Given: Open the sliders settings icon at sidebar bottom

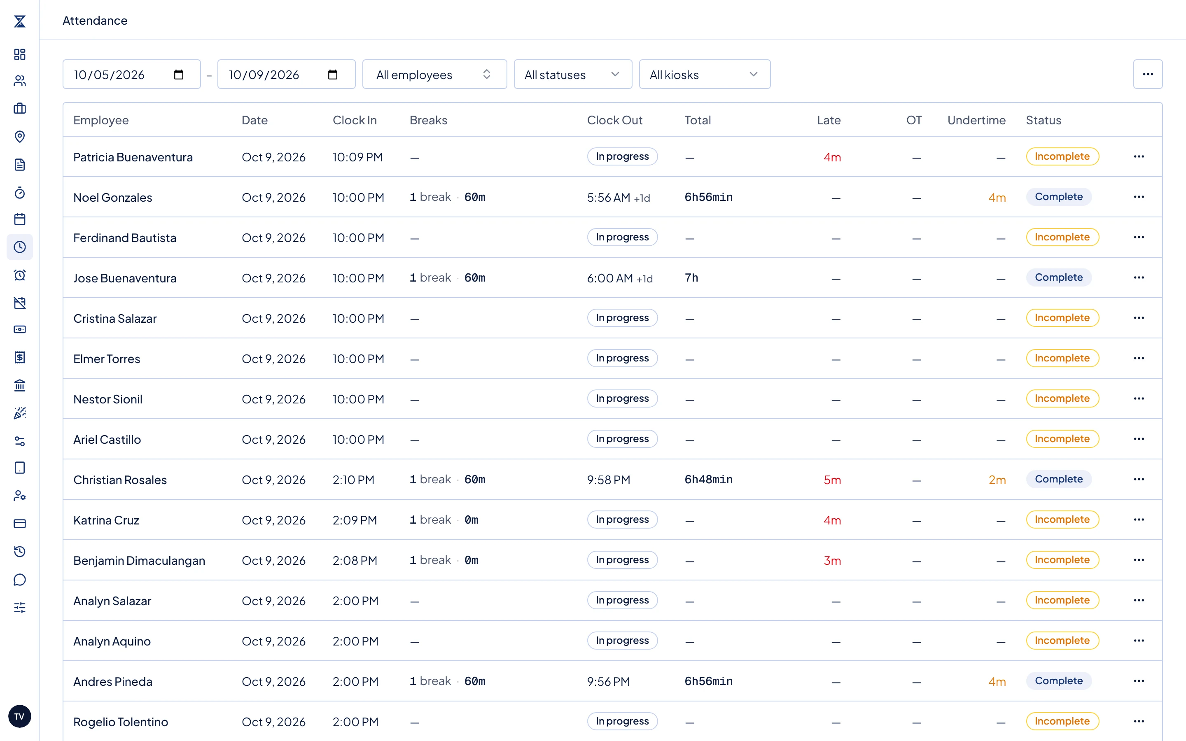Looking at the screenshot, I should coord(20,608).
